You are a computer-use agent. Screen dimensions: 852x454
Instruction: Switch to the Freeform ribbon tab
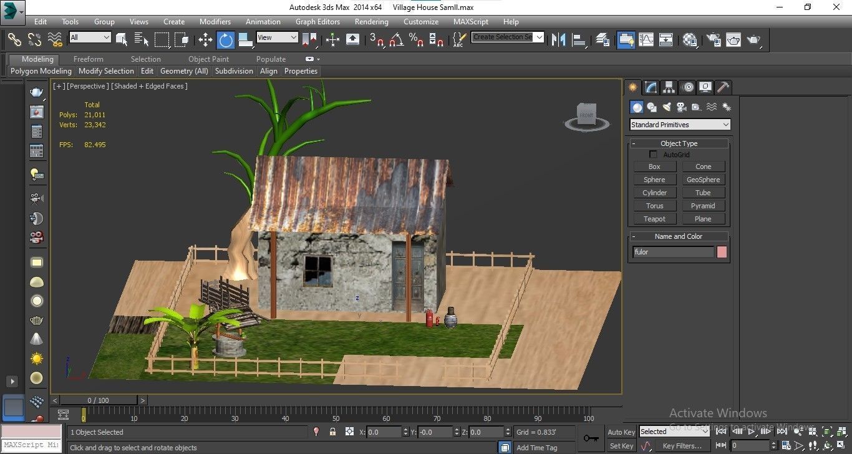pyautogui.click(x=89, y=59)
